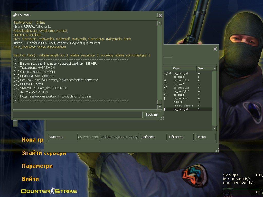Click the 'Тривалість: НАЗАВЖДИ' line

coord(34,68)
